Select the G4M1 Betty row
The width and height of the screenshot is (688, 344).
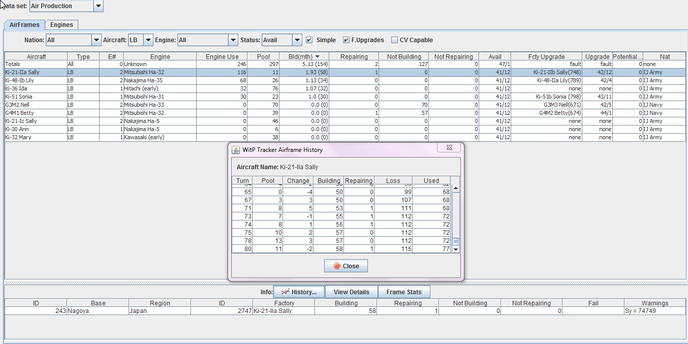click(x=36, y=113)
